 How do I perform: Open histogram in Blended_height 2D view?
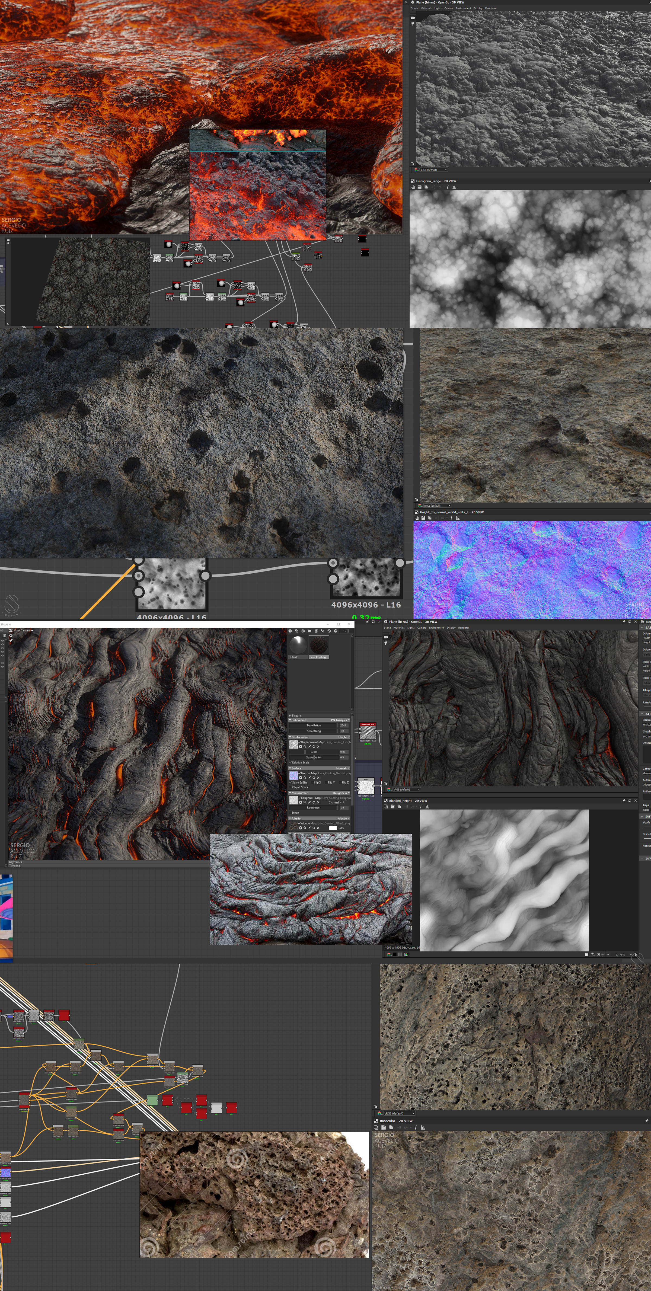427,806
